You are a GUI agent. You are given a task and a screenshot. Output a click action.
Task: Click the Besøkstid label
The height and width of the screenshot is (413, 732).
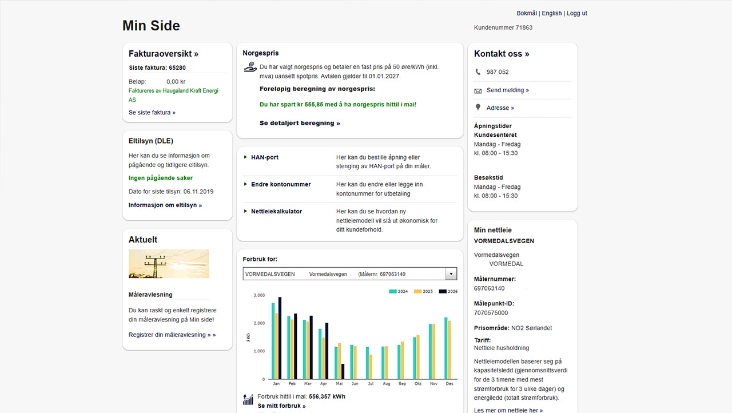tap(488, 177)
